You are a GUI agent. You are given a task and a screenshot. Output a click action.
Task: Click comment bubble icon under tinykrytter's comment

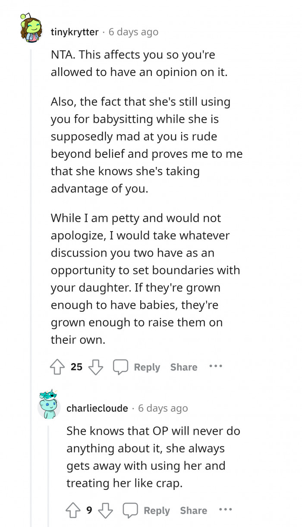pos(120,367)
